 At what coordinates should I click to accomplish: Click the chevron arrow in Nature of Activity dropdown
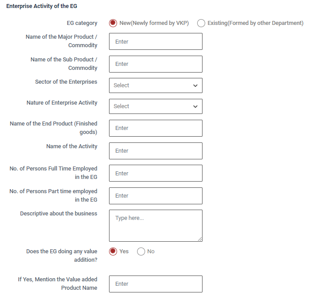(x=195, y=106)
